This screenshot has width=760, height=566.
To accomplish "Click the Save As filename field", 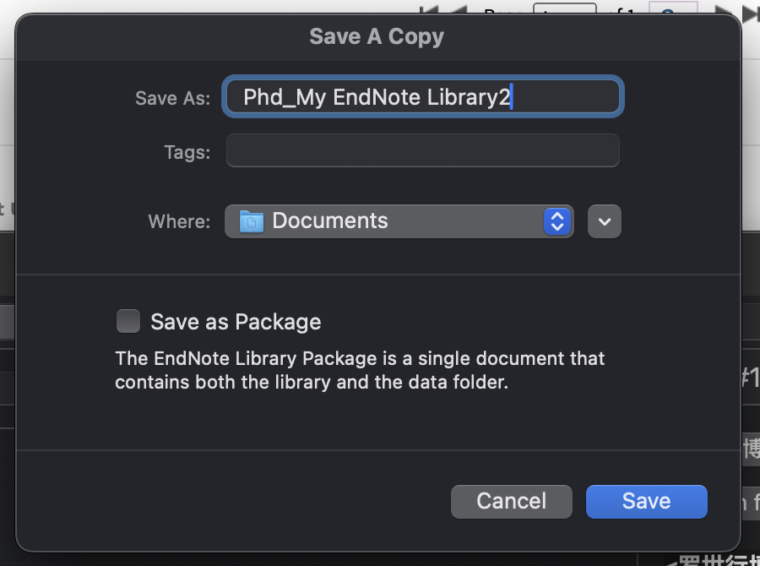I will [x=423, y=96].
